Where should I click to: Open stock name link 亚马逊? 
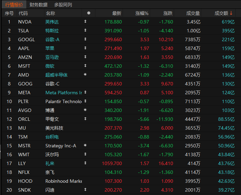pos(52,57)
